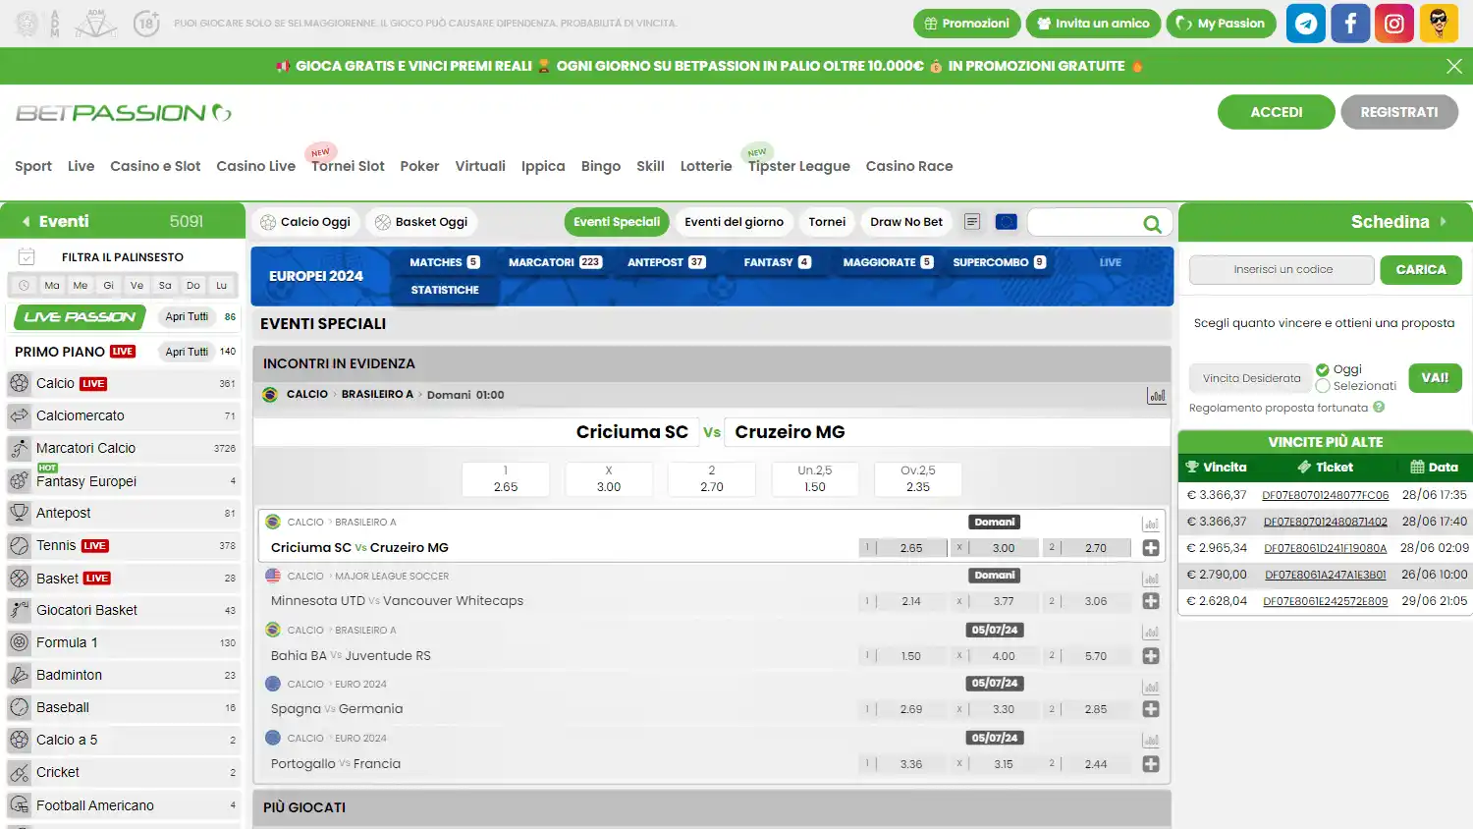Open the Supercombo 9 Europei tab

pos(999,262)
